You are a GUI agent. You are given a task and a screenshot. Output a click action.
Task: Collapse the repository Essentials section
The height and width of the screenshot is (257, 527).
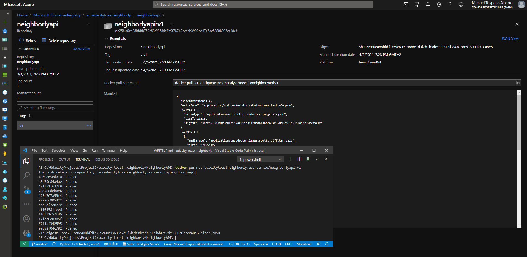click(20, 49)
